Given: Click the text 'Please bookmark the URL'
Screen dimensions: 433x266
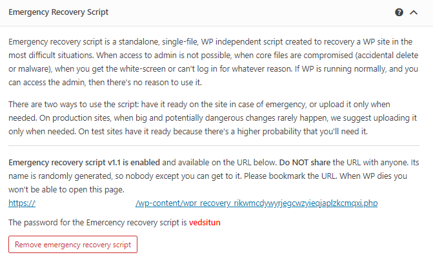Looking at the screenshot, I should [x=290, y=176].
